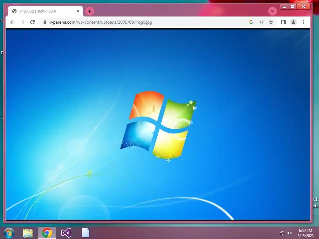319x239 pixels.
Task: Open a new tab with the plus button
Action: (x=90, y=11)
